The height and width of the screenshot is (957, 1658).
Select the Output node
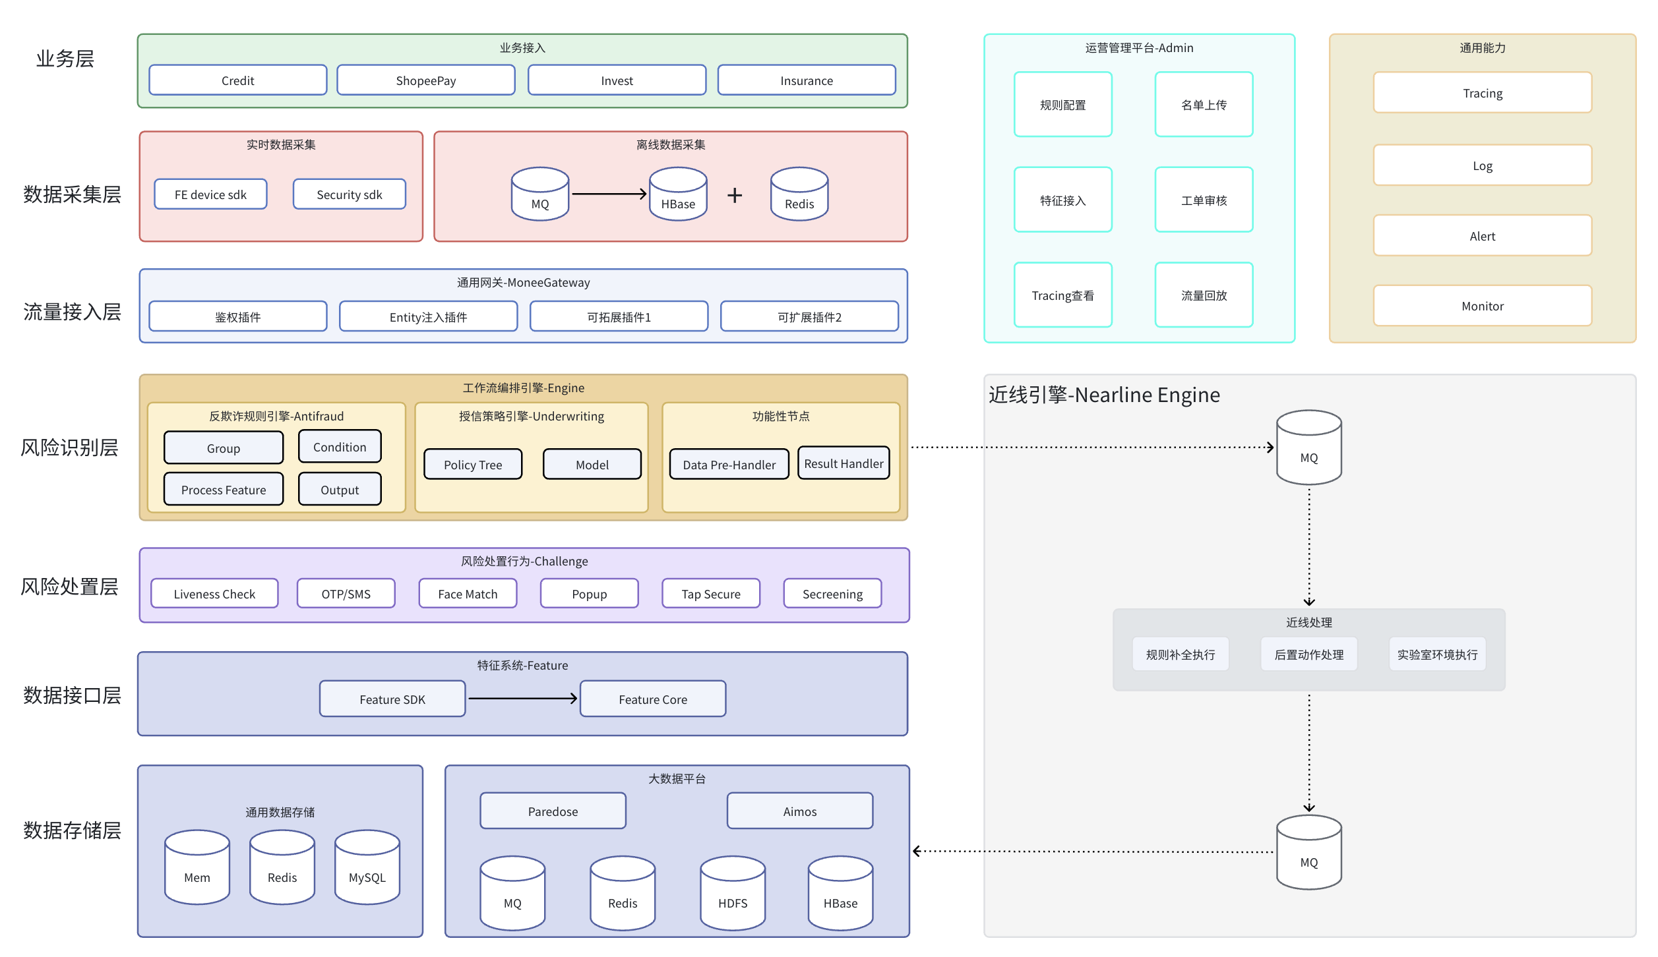340,489
